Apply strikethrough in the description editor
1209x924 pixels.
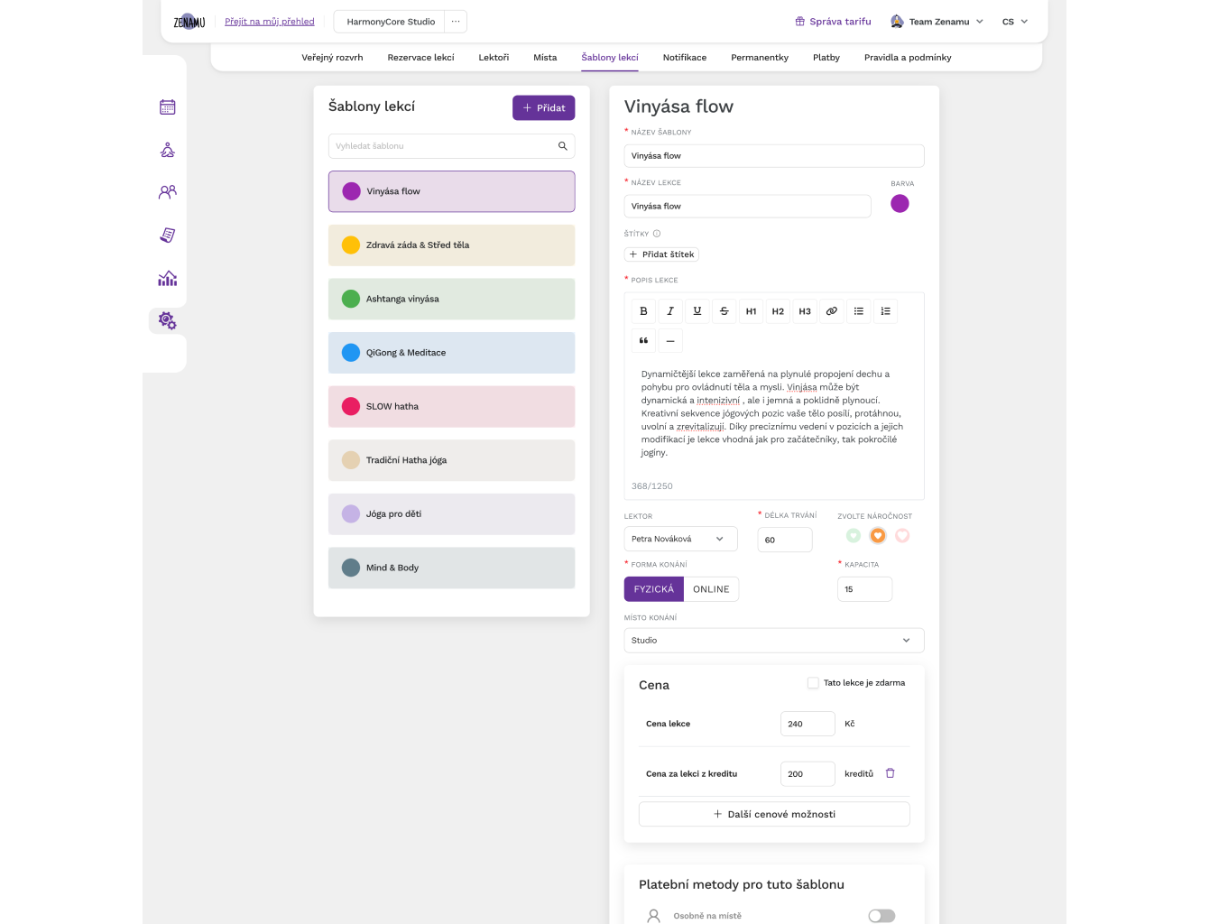pos(724,311)
